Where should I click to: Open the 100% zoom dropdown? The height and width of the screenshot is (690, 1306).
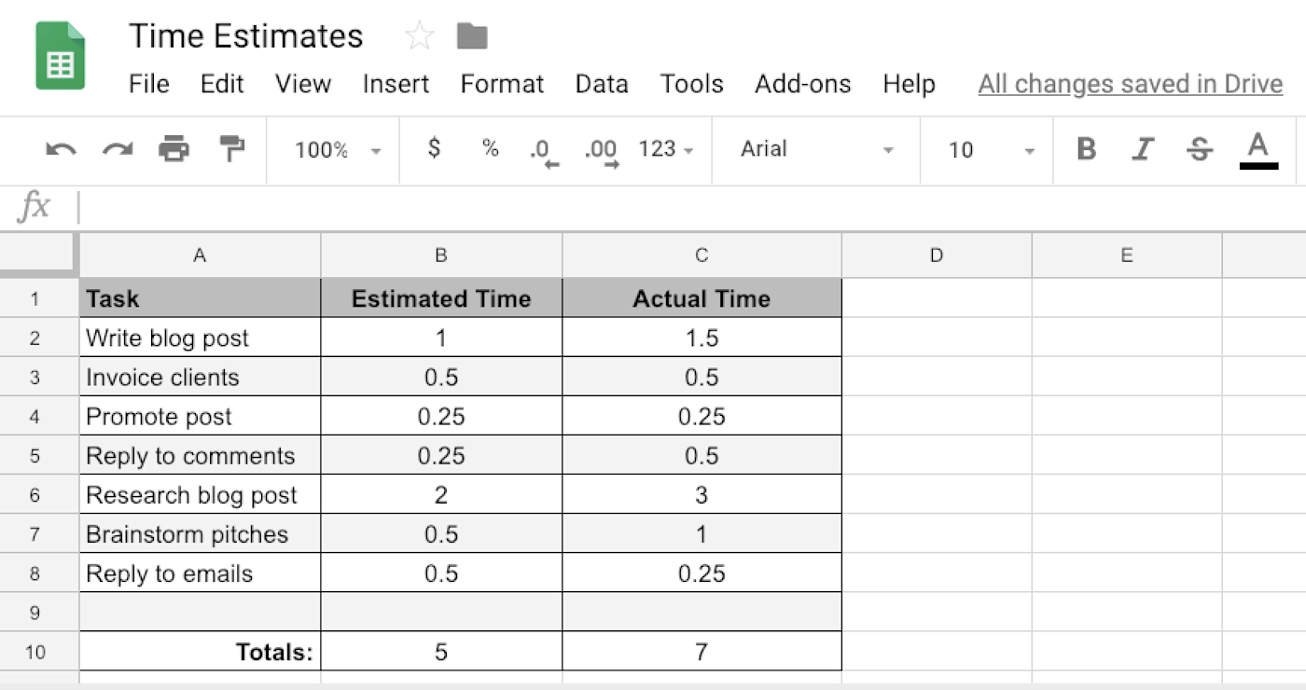click(x=337, y=150)
